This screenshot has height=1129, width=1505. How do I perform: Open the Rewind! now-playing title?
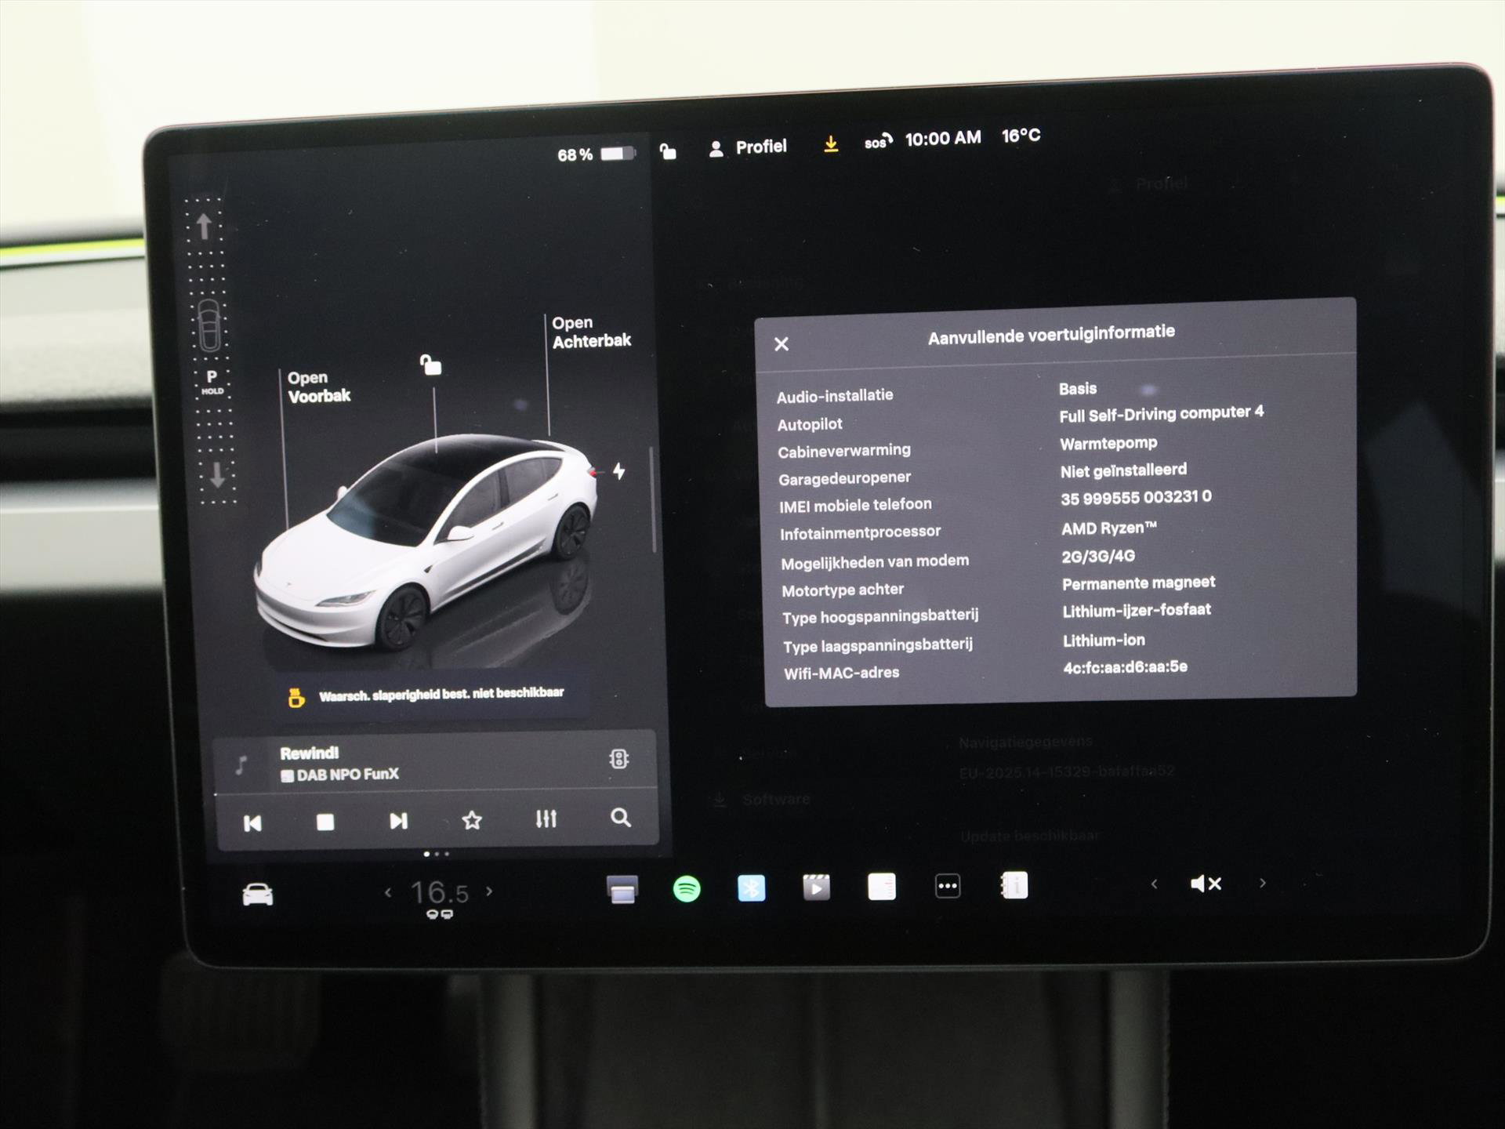(310, 753)
